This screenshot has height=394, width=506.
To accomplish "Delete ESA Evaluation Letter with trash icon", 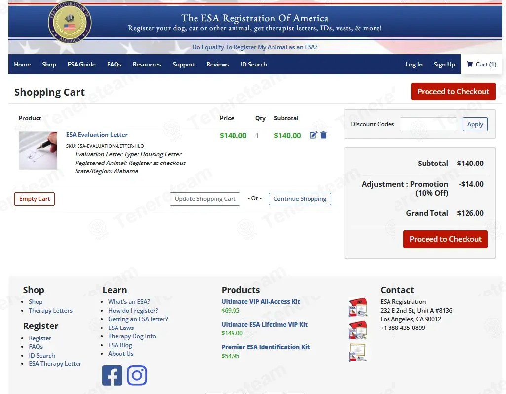I will 323,135.
